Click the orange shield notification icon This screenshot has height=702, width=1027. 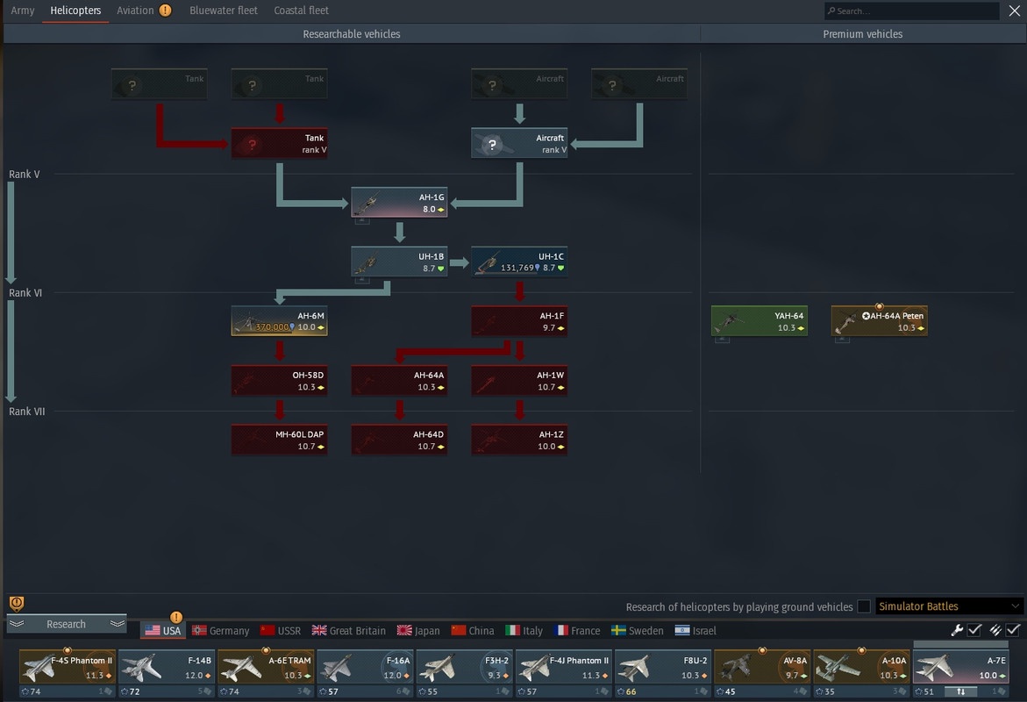[x=17, y=603]
